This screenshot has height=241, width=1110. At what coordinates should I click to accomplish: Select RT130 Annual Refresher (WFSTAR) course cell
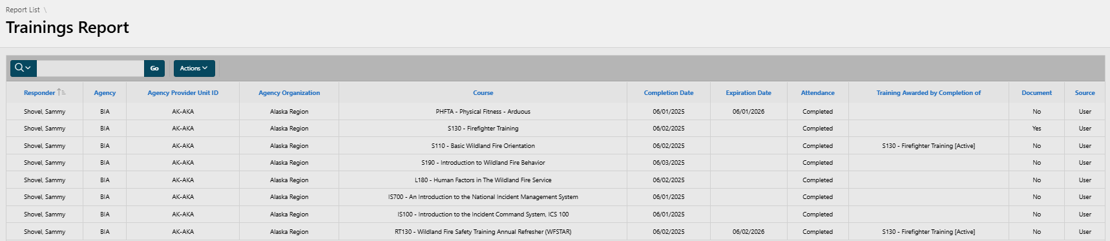pos(483,232)
